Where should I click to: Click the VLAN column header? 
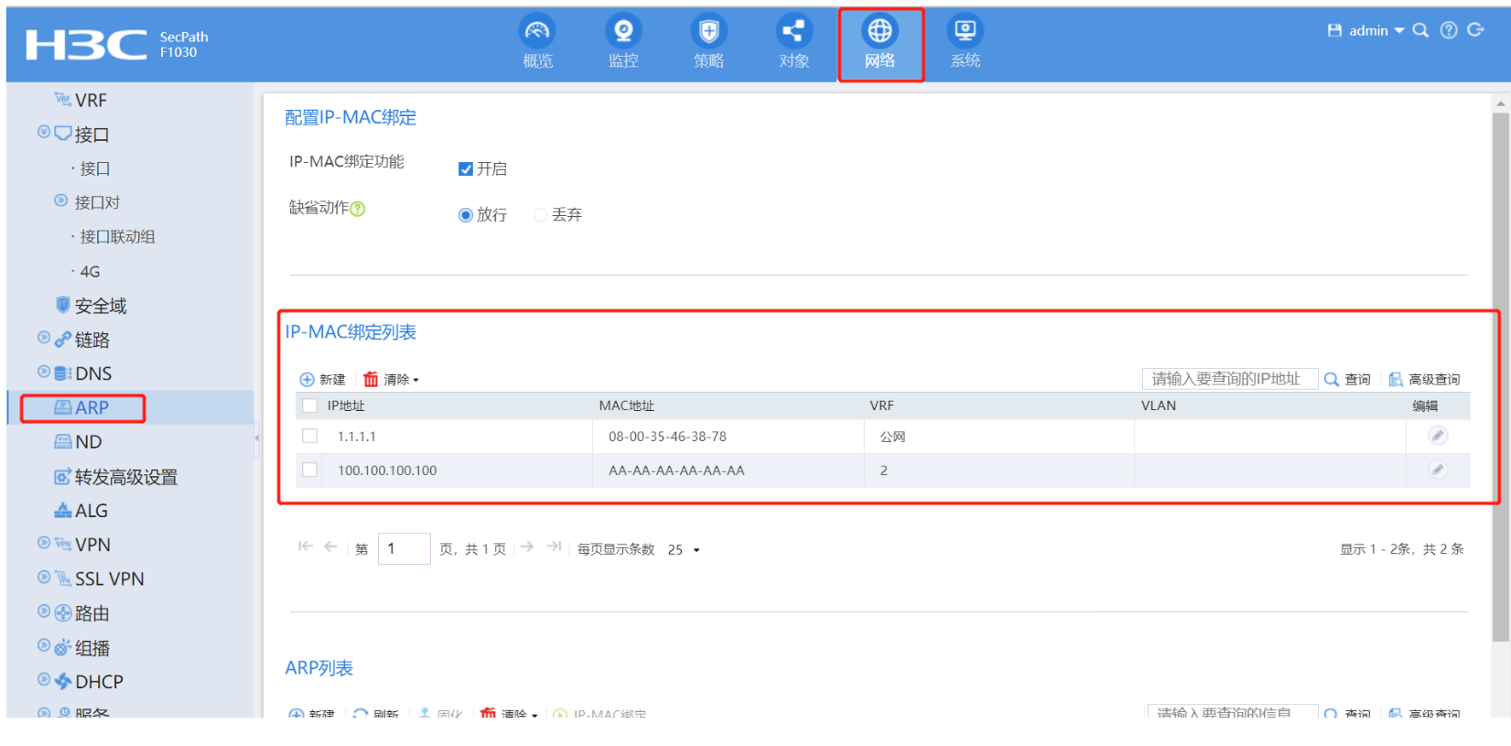click(x=1159, y=405)
